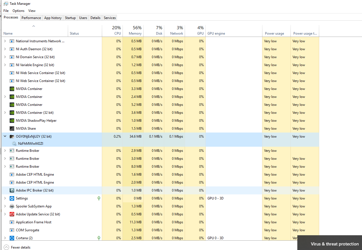
Task: Open the File menu
Action: pyautogui.click(x=6, y=11)
